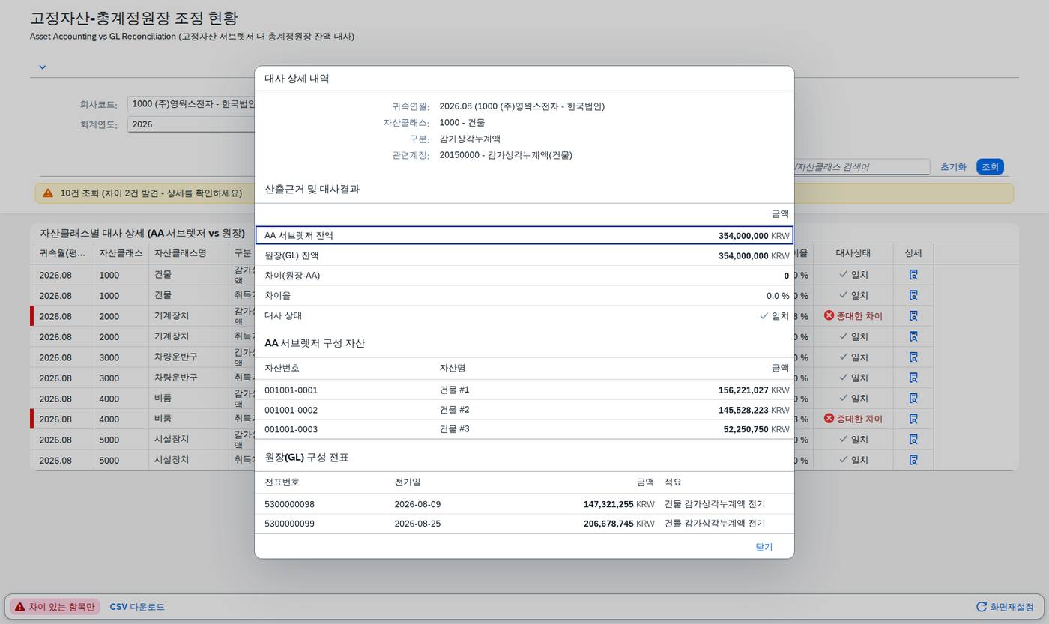Select asset row 001001-0001
This screenshot has width=1049, height=624.
coord(524,390)
